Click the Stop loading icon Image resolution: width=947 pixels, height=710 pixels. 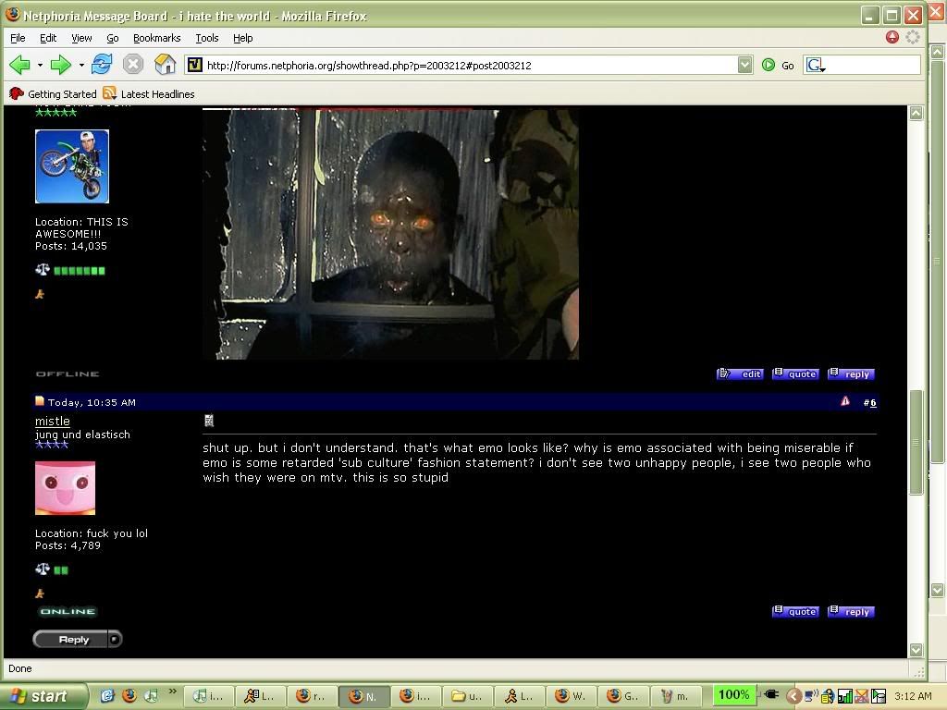(x=133, y=65)
